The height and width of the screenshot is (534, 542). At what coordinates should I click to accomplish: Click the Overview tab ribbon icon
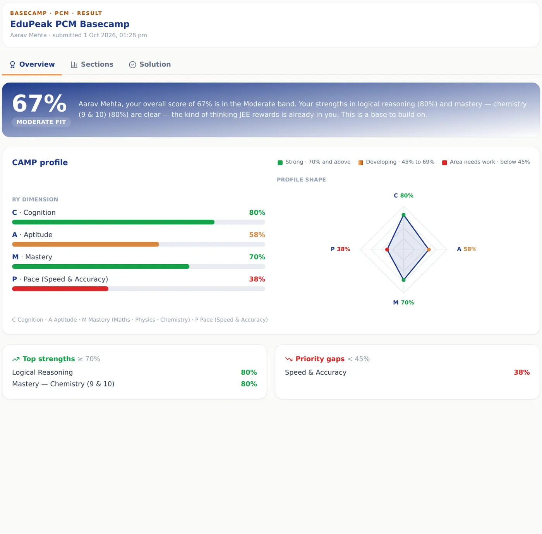(12, 65)
